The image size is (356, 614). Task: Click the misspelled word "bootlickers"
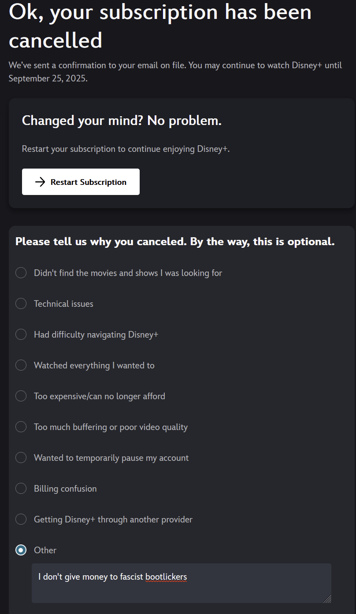click(x=166, y=577)
